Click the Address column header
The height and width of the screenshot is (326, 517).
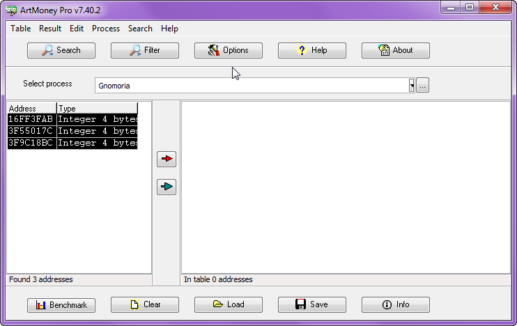coord(32,109)
